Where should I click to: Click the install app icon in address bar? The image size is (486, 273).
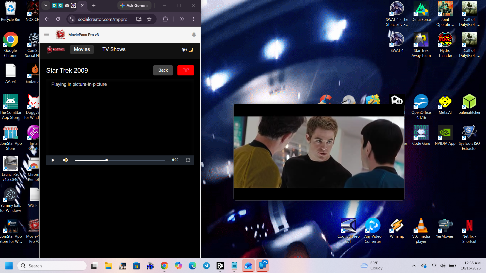point(139,19)
